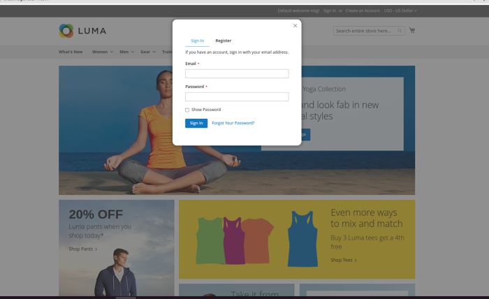489x299 pixels.
Task: Open the What's New menu item
Action: tap(71, 52)
